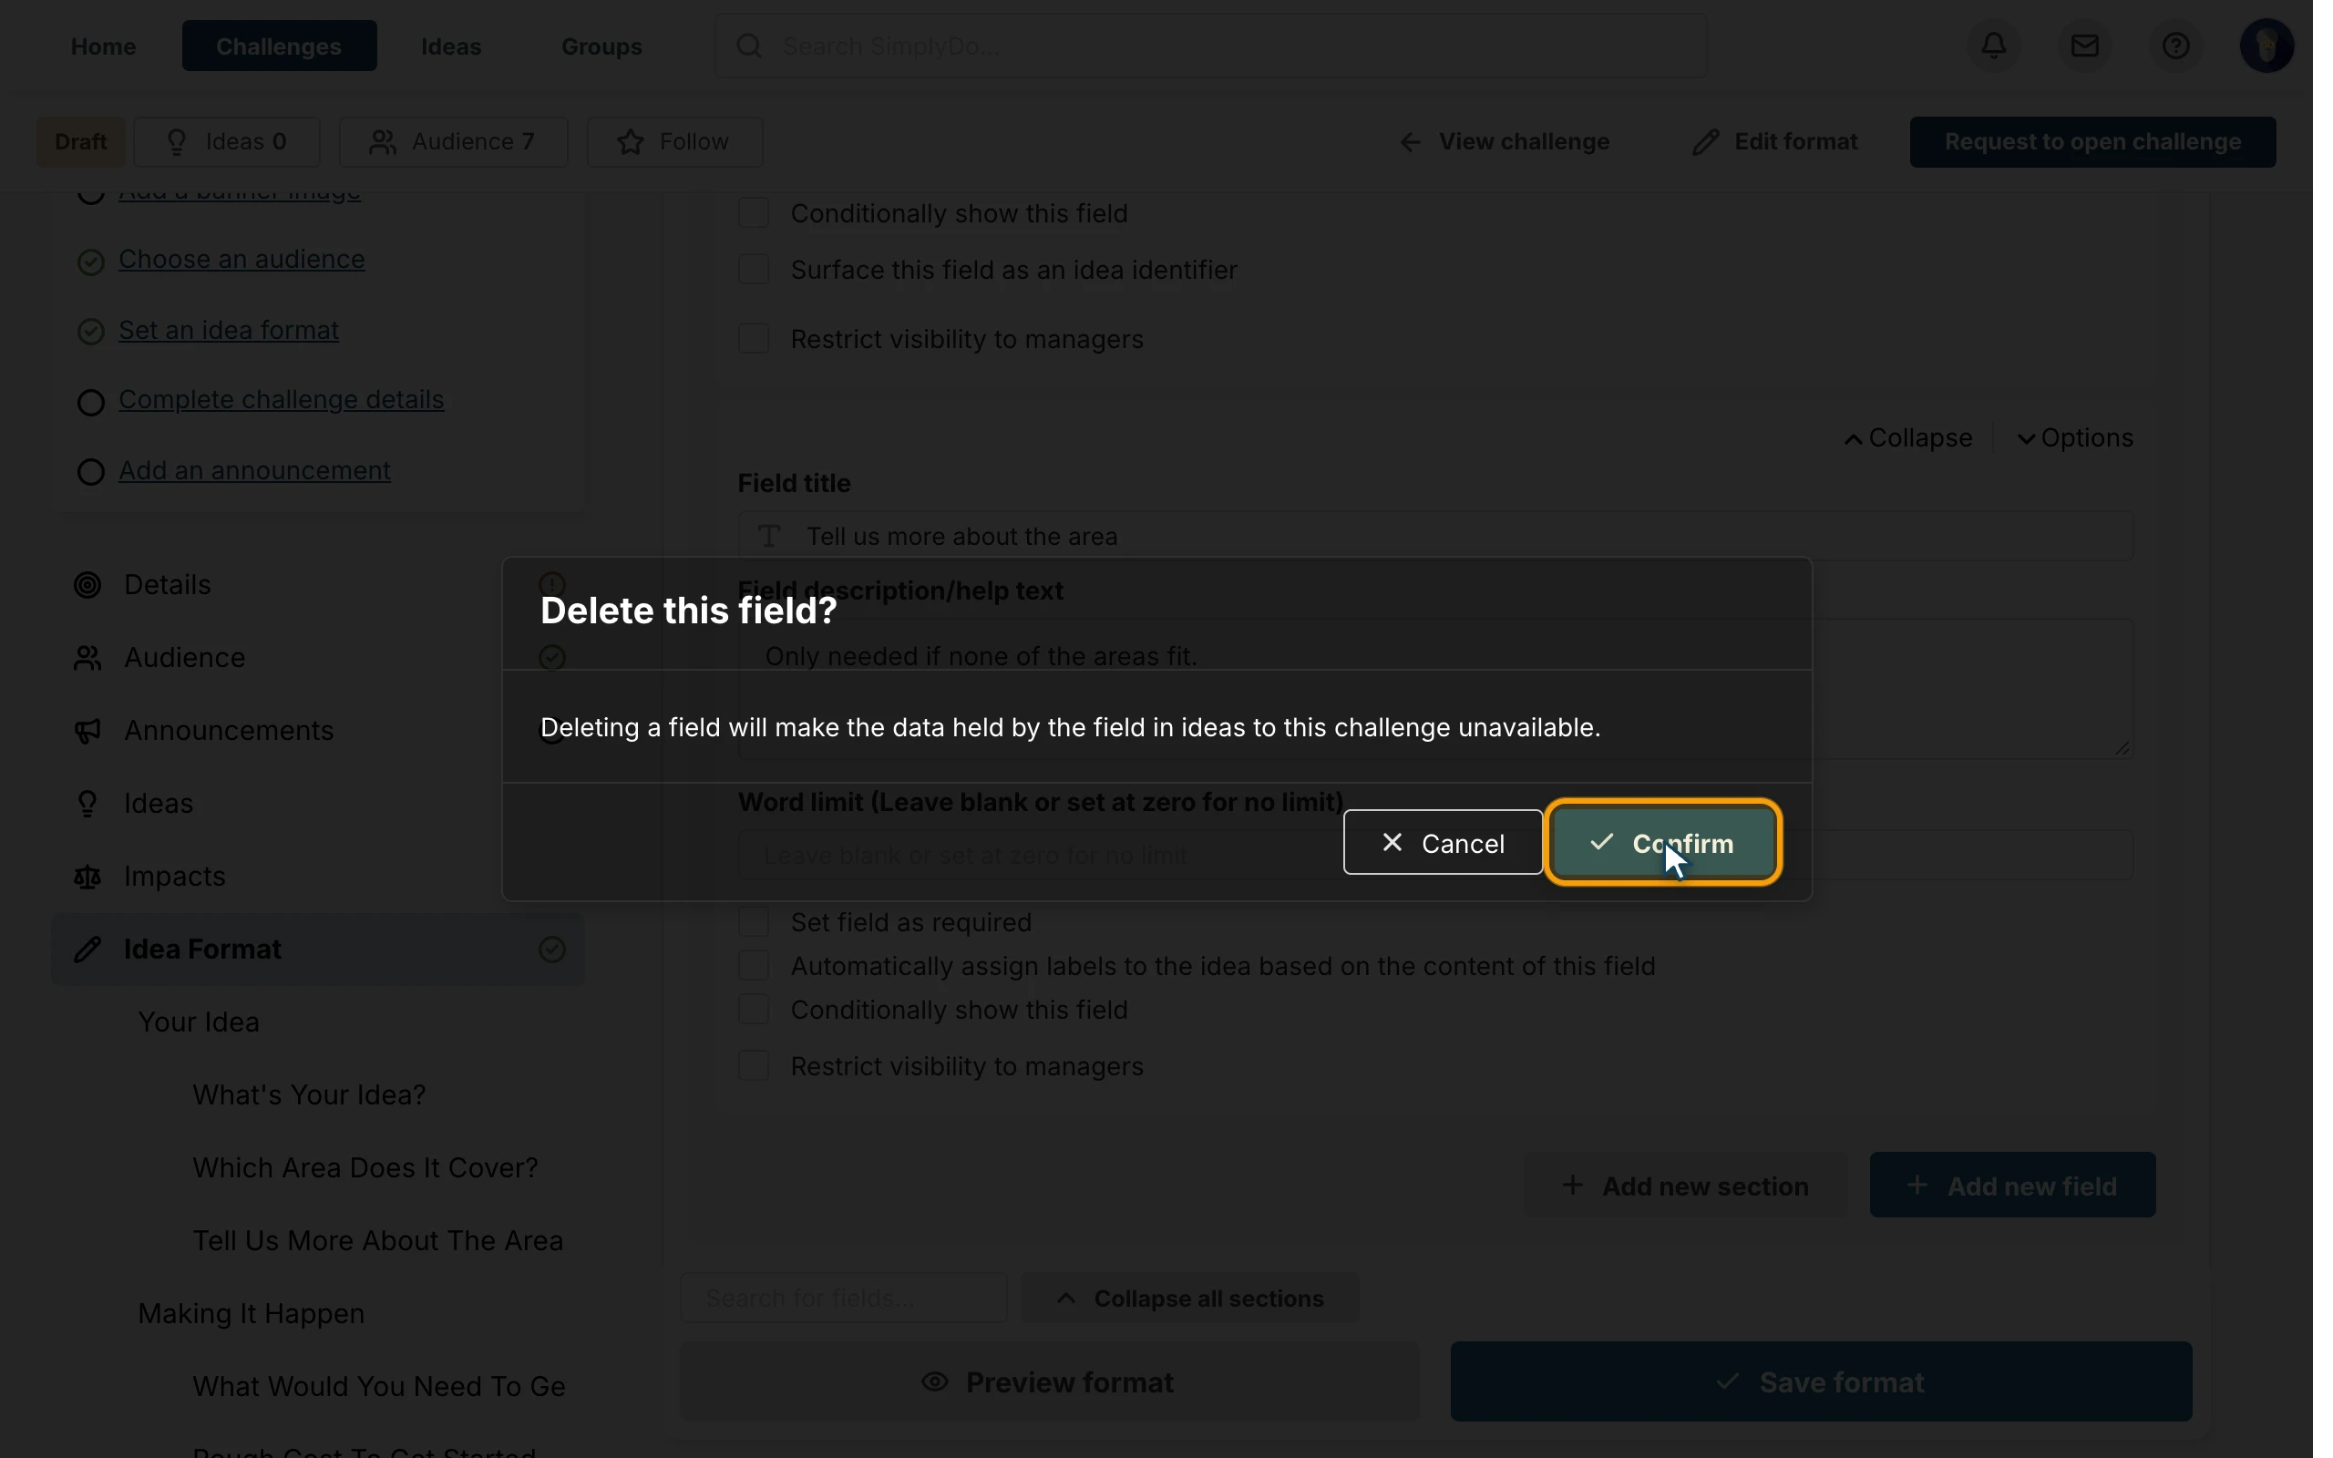The image size is (2333, 1458).
Task: Click the search magnifier icon
Action: click(x=749, y=46)
